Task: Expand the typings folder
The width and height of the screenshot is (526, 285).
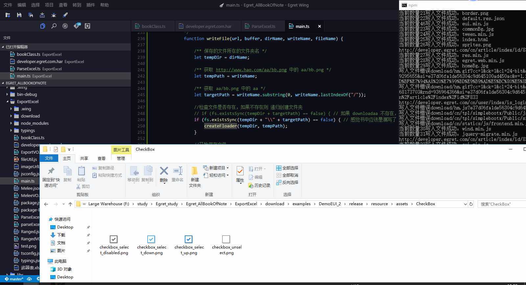Action: point(11,130)
